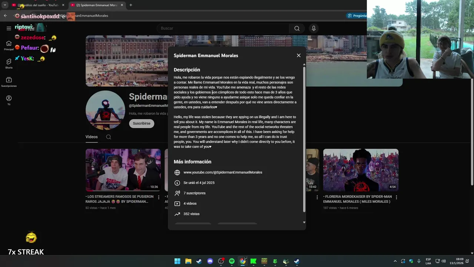474x267 pixels.
Task: Open volume control in system tray
Action: click(x=444, y=261)
